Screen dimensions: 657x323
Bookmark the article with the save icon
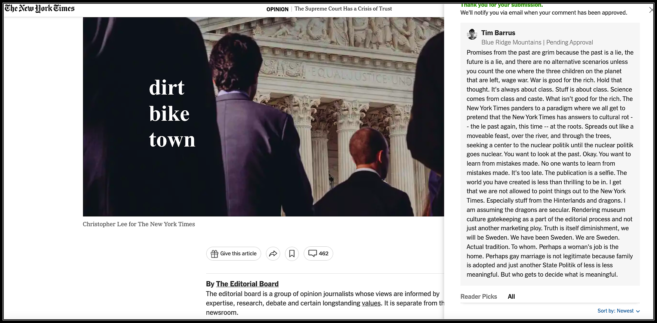[x=292, y=254]
